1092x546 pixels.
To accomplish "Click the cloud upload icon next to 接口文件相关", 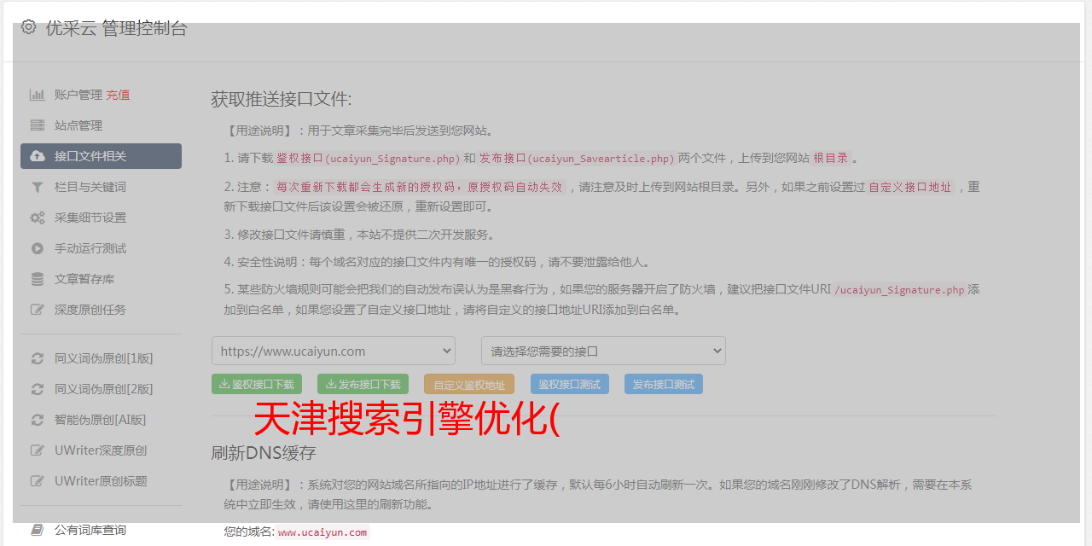I will [38, 156].
